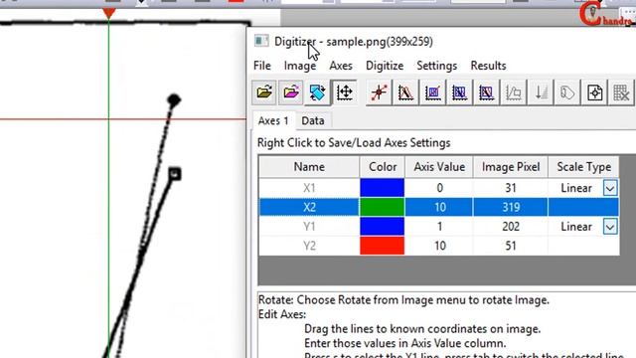Click the Y1 Linear scale type cell
The image size is (636, 358).
pos(576,227)
